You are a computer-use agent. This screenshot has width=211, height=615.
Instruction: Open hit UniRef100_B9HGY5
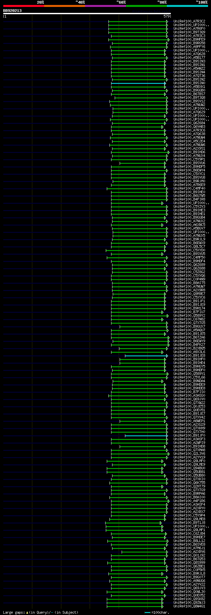189,367
